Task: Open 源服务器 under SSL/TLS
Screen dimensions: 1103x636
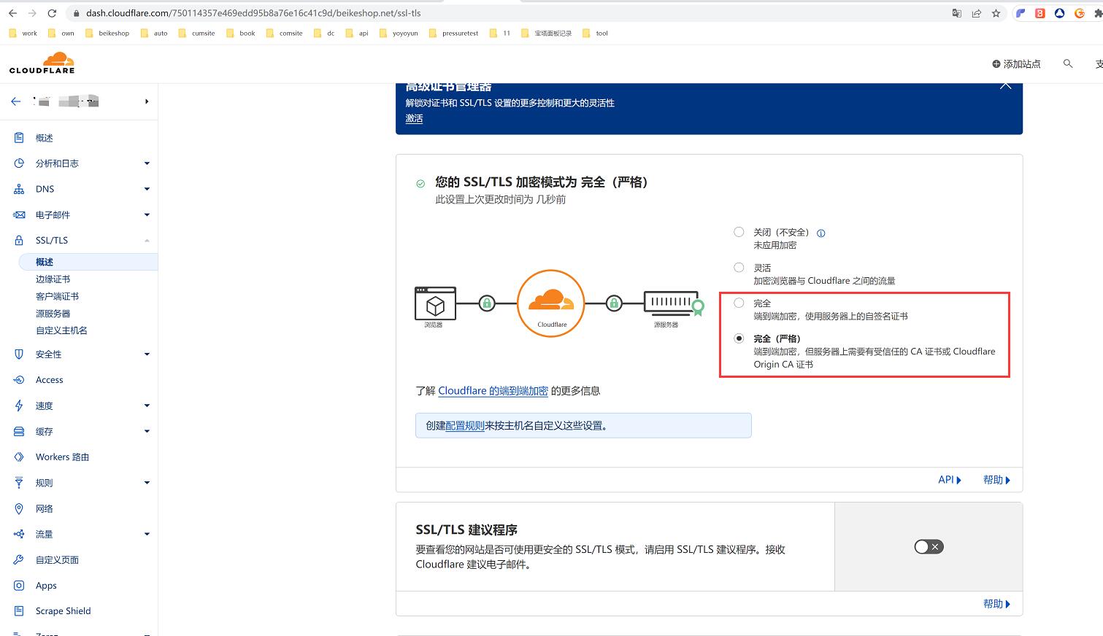Action: point(53,314)
